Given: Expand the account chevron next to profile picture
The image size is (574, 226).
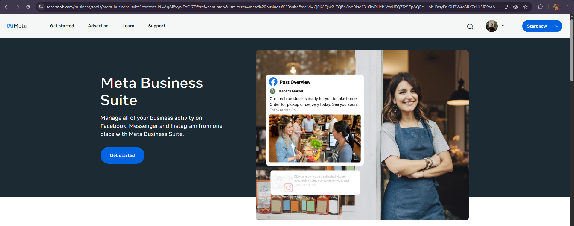Looking at the screenshot, I should click(503, 26).
